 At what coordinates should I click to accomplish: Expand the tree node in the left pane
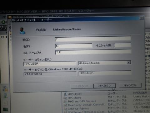pyautogui.click(x=3, y=37)
